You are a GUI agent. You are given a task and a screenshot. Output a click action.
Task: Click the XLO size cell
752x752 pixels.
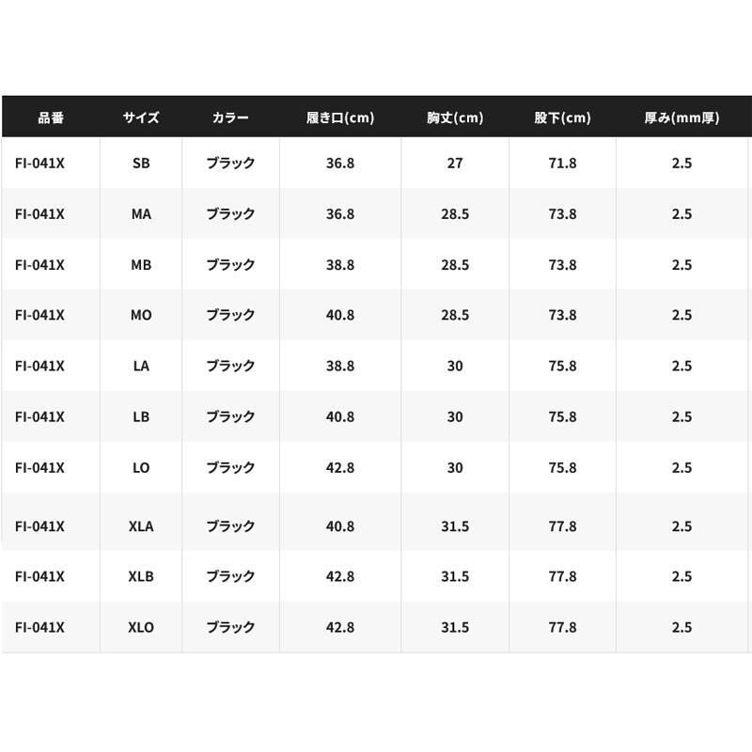click(141, 627)
